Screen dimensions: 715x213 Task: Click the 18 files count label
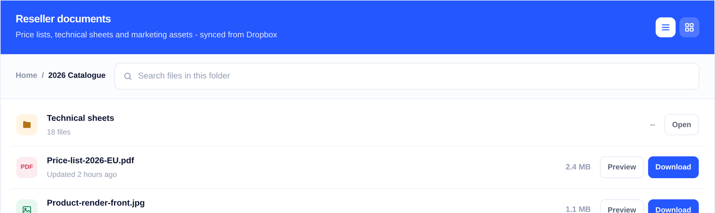point(59,132)
